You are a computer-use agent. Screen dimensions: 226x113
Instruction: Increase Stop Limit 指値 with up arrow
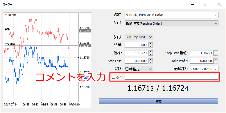[x=216, y=52]
